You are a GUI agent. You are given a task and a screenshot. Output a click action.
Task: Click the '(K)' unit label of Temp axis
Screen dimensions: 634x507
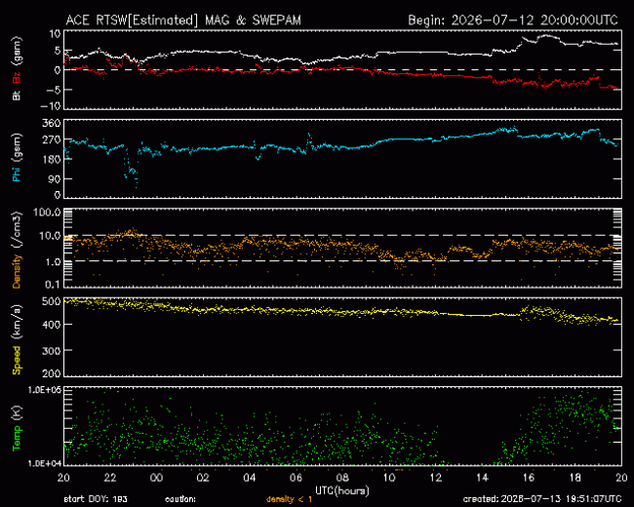17,413
